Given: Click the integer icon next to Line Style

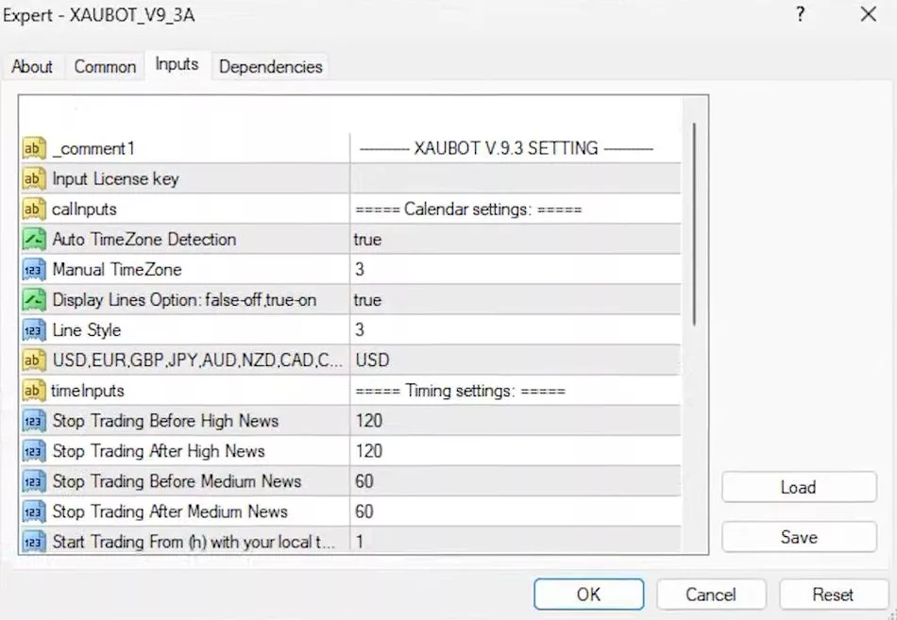Looking at the screenshot, I should (x=34, y=329).
